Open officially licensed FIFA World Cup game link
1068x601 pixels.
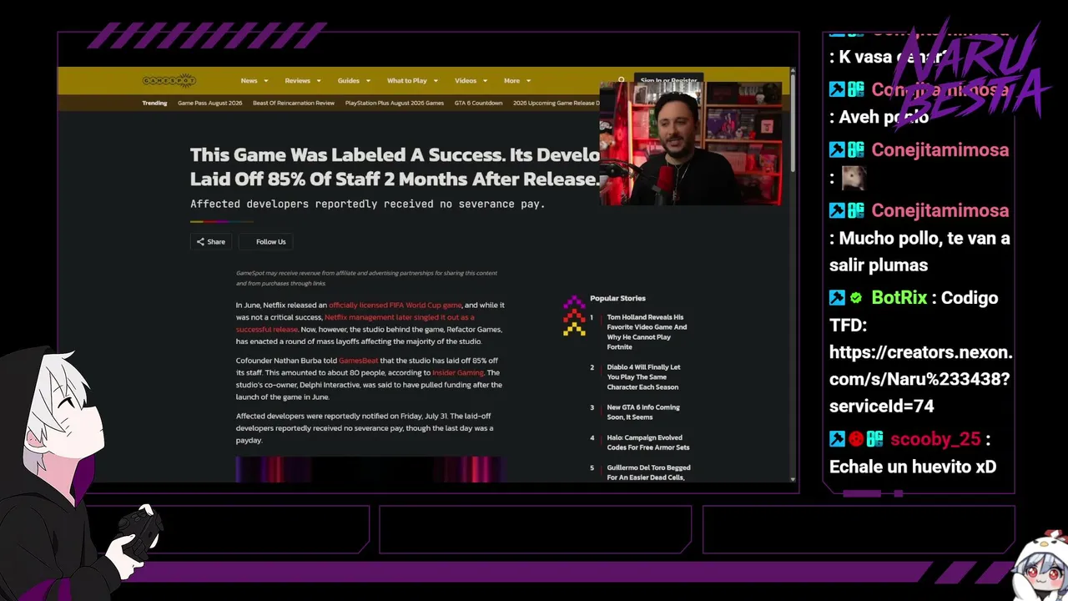pos(395,306)
